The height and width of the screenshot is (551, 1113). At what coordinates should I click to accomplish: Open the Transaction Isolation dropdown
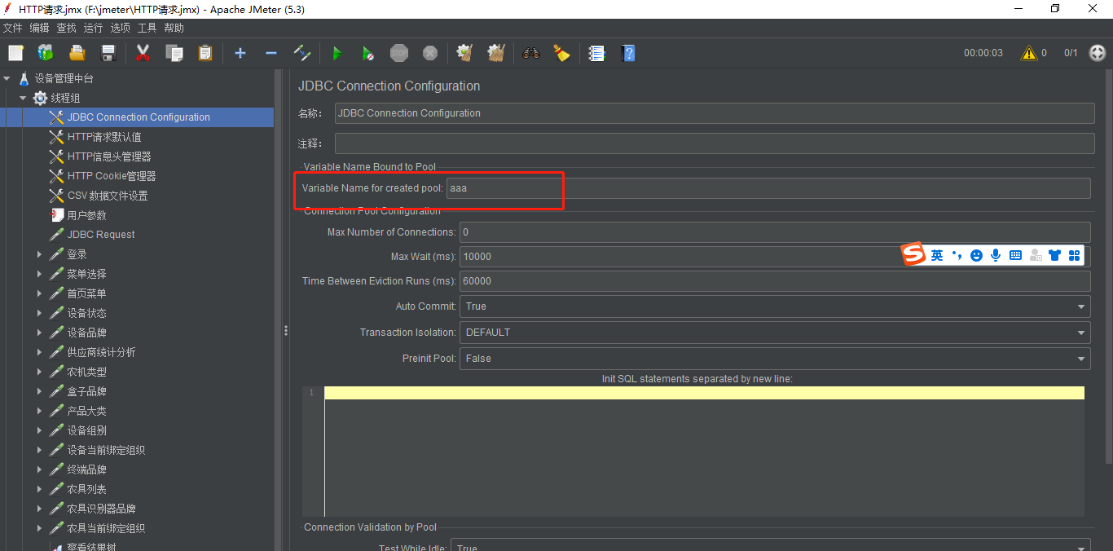(775, 333)
